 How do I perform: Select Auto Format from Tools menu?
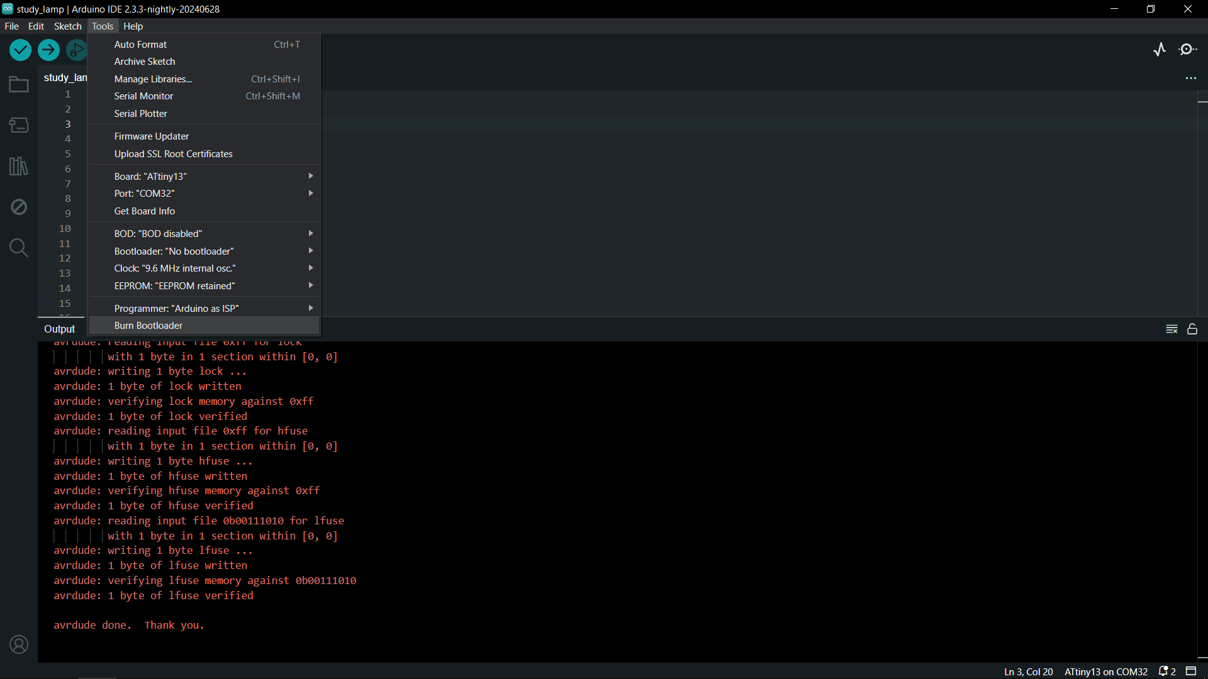point(140,44)
